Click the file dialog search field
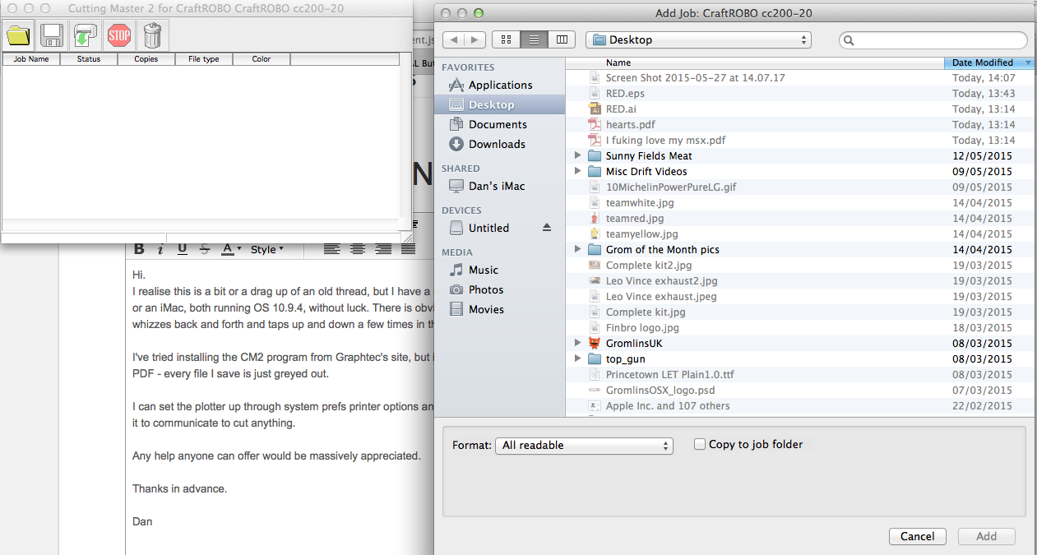 933,39
